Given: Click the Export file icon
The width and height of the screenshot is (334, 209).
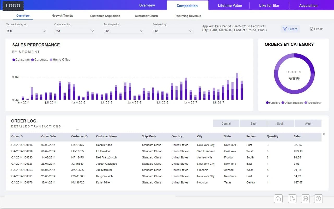Looking at the screenshot, I should 311,29.
